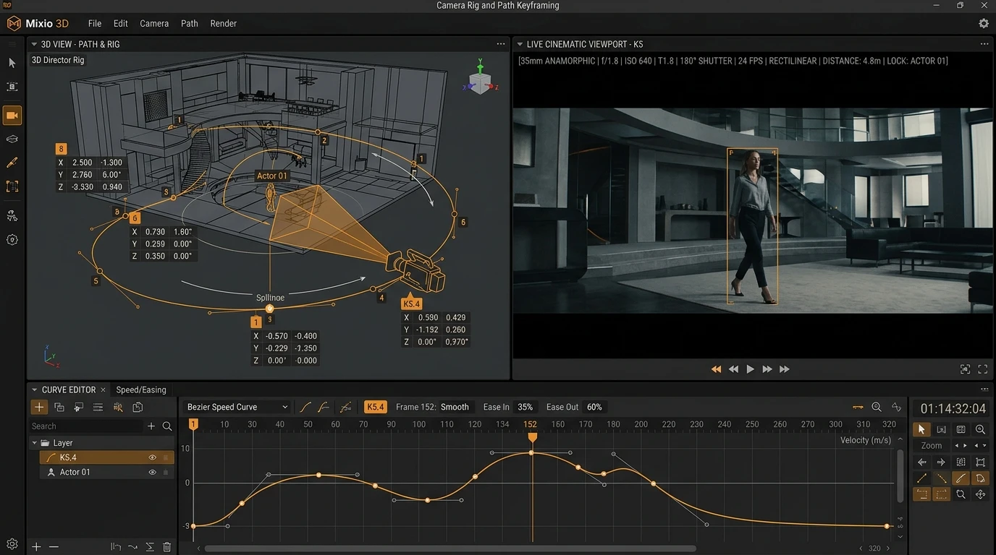
Task: Select the camera tool in left sidebar
Action: tap(12, 116)
